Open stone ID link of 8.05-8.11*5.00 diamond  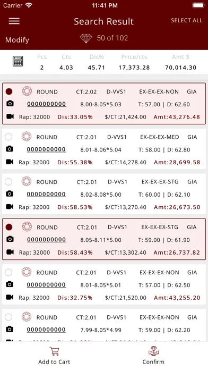click(x=46, y=240)
